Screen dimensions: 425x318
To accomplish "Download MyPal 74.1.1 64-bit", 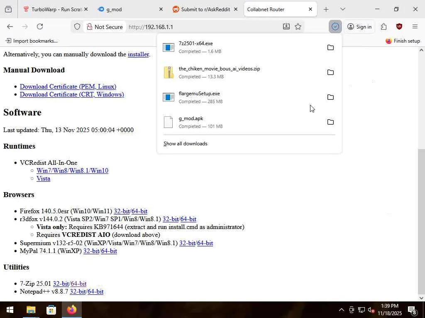I will [x=109, y=251].
